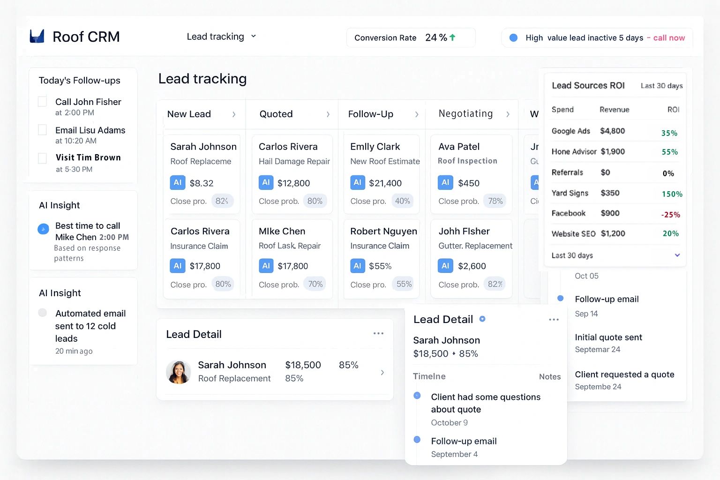
Task: Select the Negotiating stage column header
Action: point(465,114)
